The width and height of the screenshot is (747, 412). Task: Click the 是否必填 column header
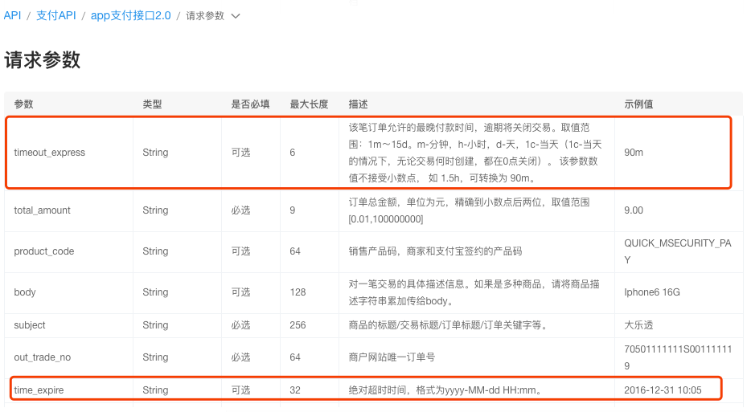[251, 104]
